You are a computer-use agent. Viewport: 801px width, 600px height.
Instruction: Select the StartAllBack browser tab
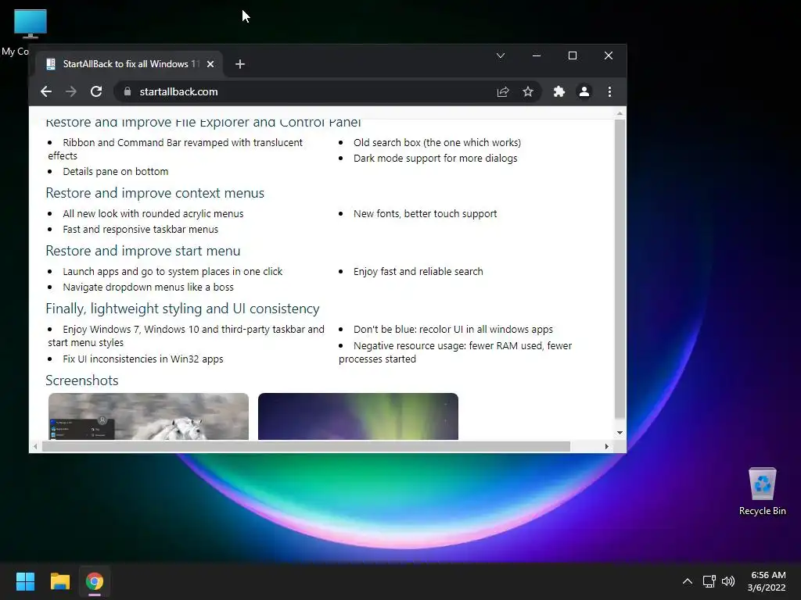coord(129,64)
